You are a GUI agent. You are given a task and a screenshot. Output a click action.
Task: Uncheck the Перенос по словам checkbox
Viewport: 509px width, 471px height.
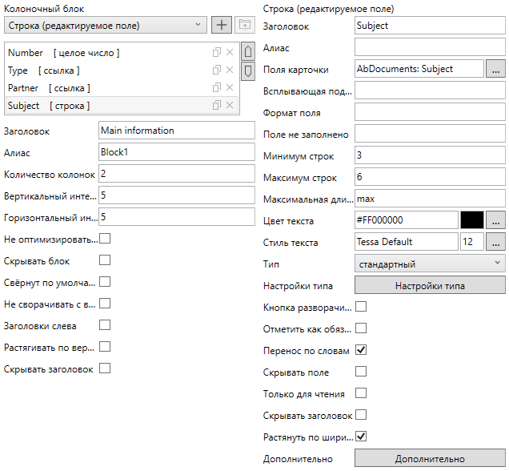361,350
